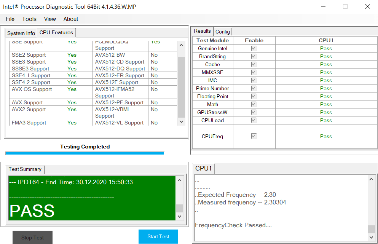Close the Processor Diagnostic Tool window
378x244 pixels.
point(368,6)
